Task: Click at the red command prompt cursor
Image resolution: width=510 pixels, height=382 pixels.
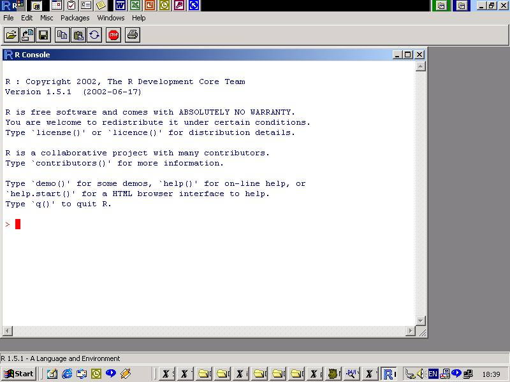Action: pyautogui.click(x=18, y=224)
